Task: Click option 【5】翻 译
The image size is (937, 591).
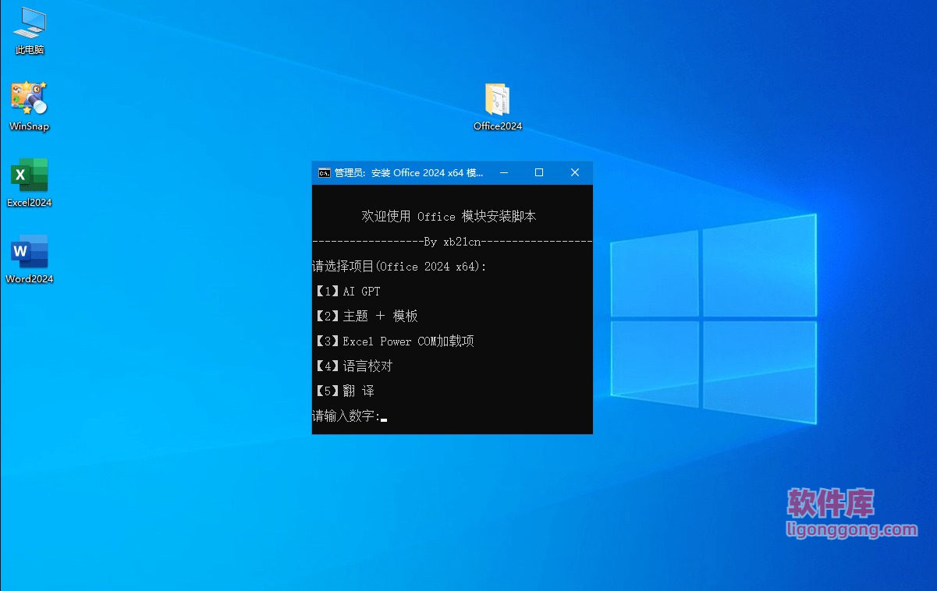Action: [x=343, y=391]
